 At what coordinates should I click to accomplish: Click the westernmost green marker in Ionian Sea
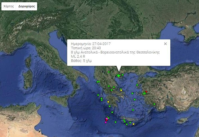click(98, 95)
